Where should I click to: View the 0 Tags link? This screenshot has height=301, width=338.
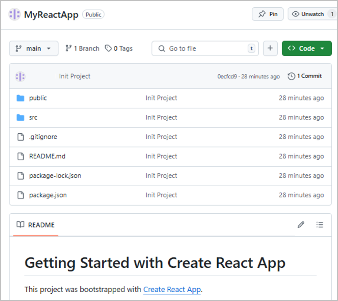tap(119, 49)
